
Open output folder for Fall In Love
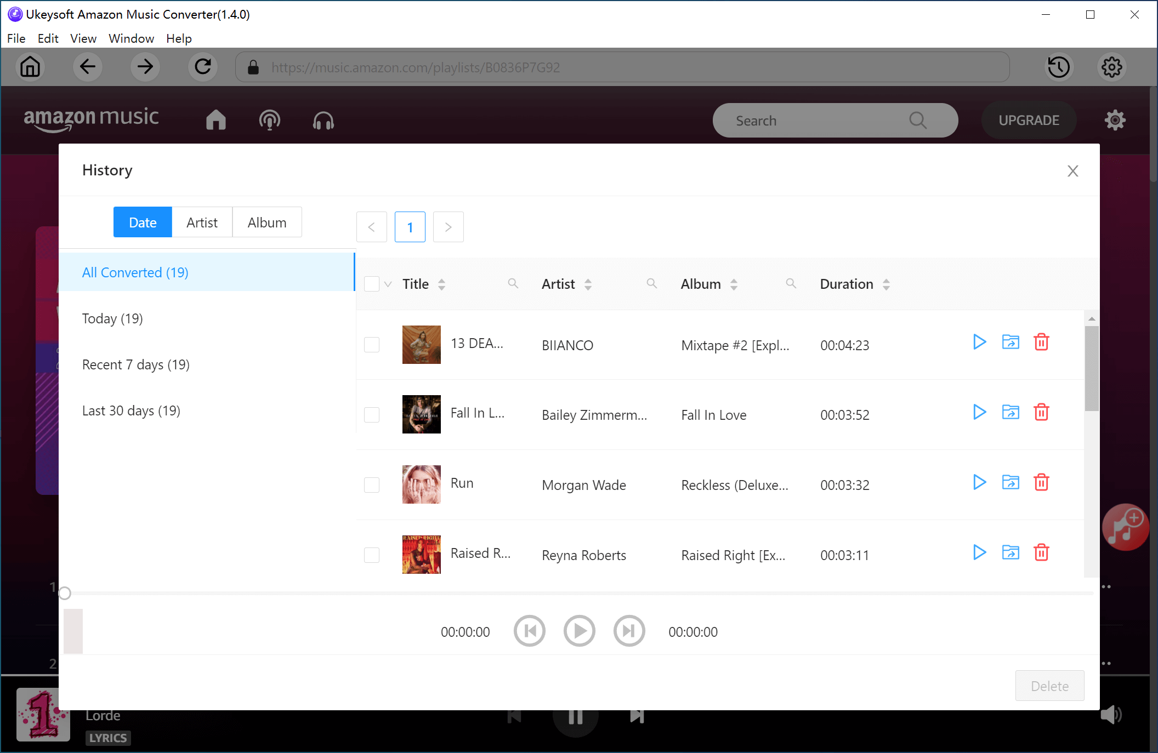(x=1011, y=412)
